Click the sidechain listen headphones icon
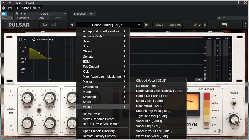The width and height of the screenshot is (249, 140). (21, 39)
